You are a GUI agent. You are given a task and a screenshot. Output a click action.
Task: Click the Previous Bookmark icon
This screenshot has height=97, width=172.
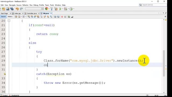[x=45, y=17]
